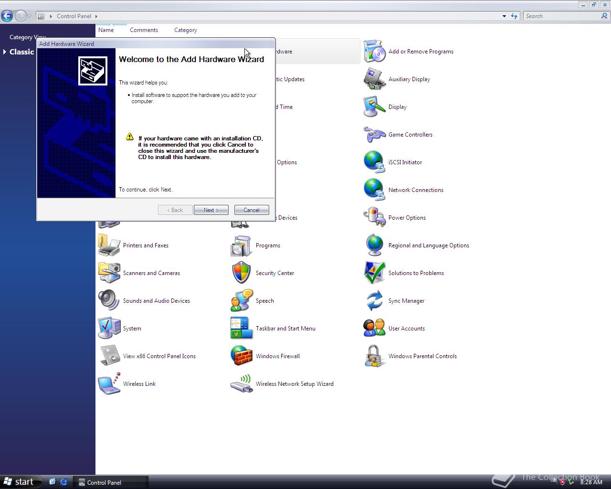Click the refresh button beside address bar
Viewport: 611px width, 489px height.
(x=514, y=16)
